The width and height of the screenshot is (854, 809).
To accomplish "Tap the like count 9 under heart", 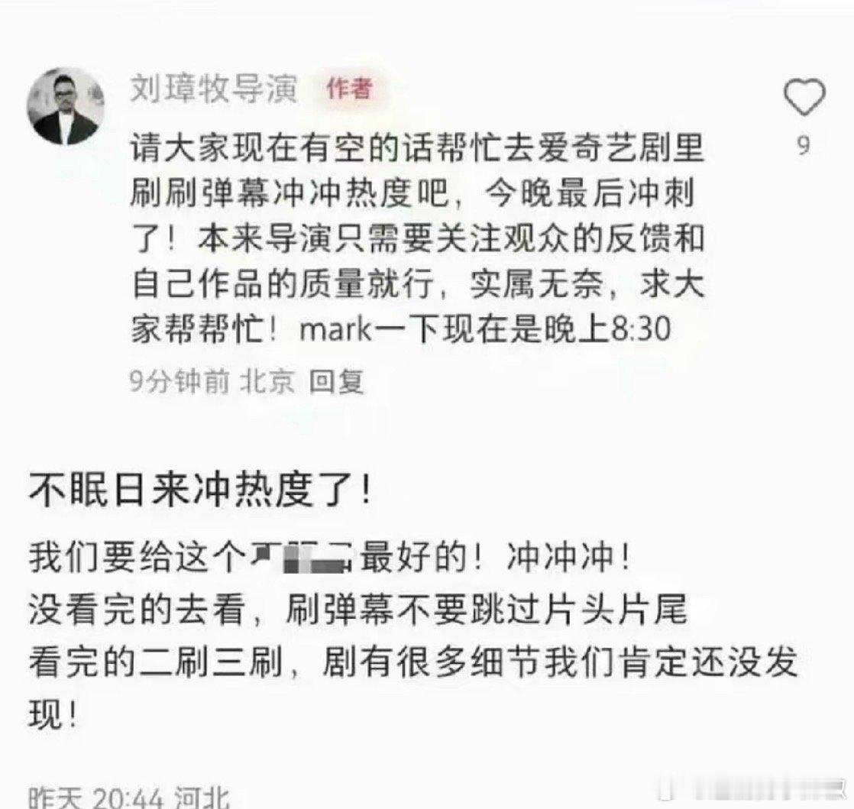I will (804, 145).
